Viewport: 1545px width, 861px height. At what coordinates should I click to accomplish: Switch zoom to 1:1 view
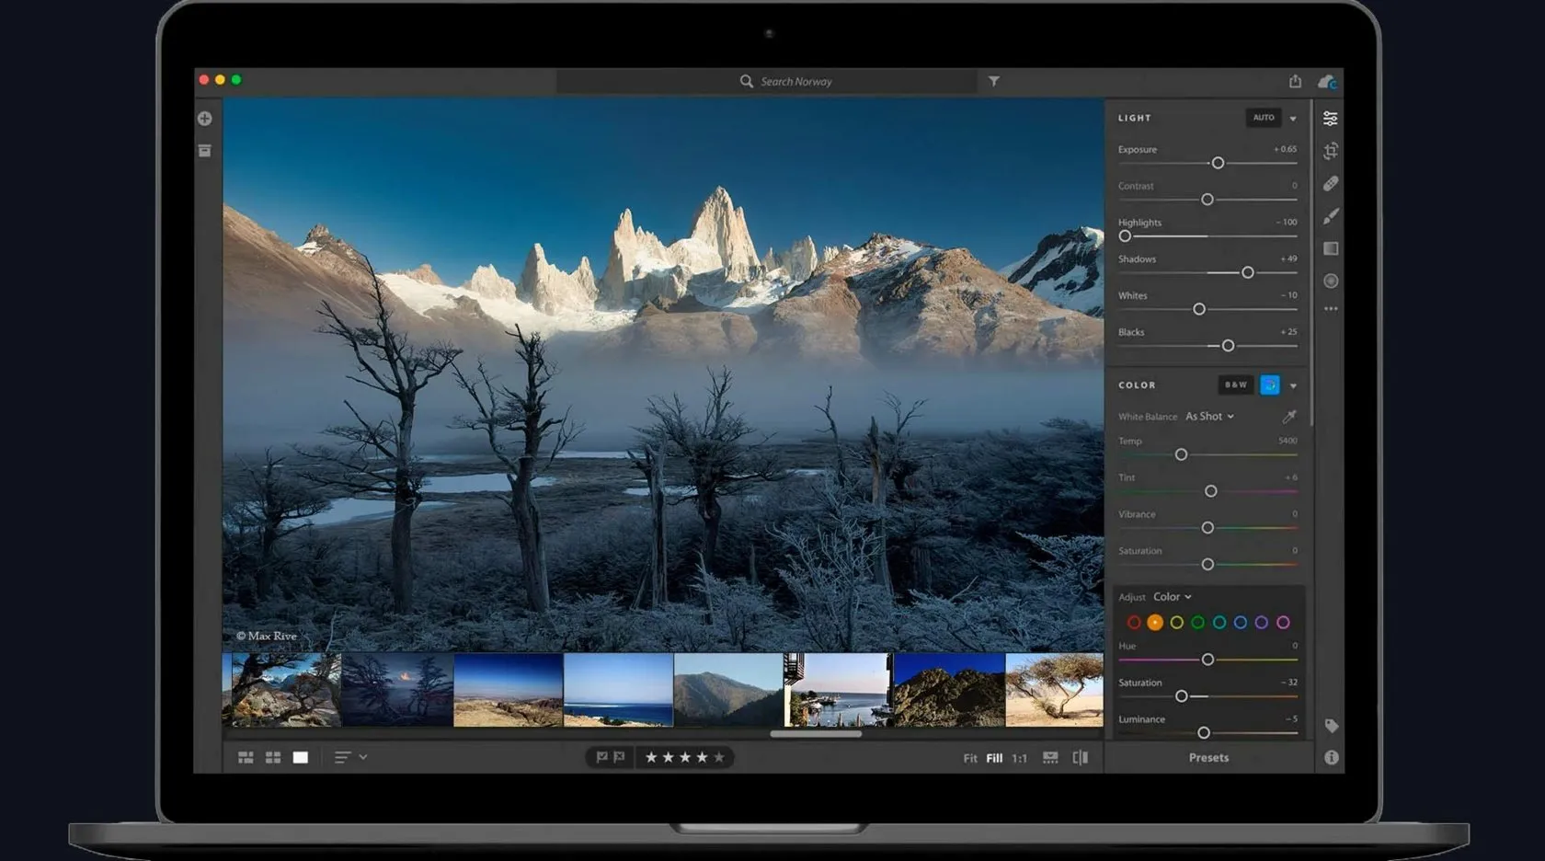[x=1019, y=758]
